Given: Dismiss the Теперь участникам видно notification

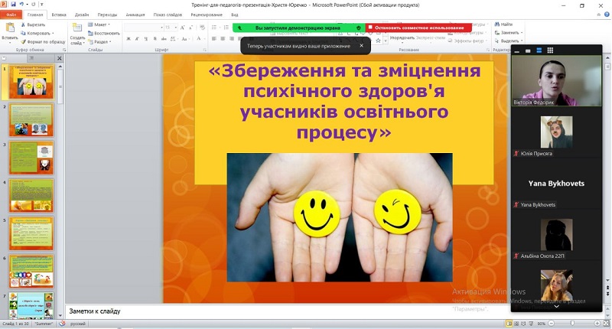Looking at the screenshot, I should point(361,46).
